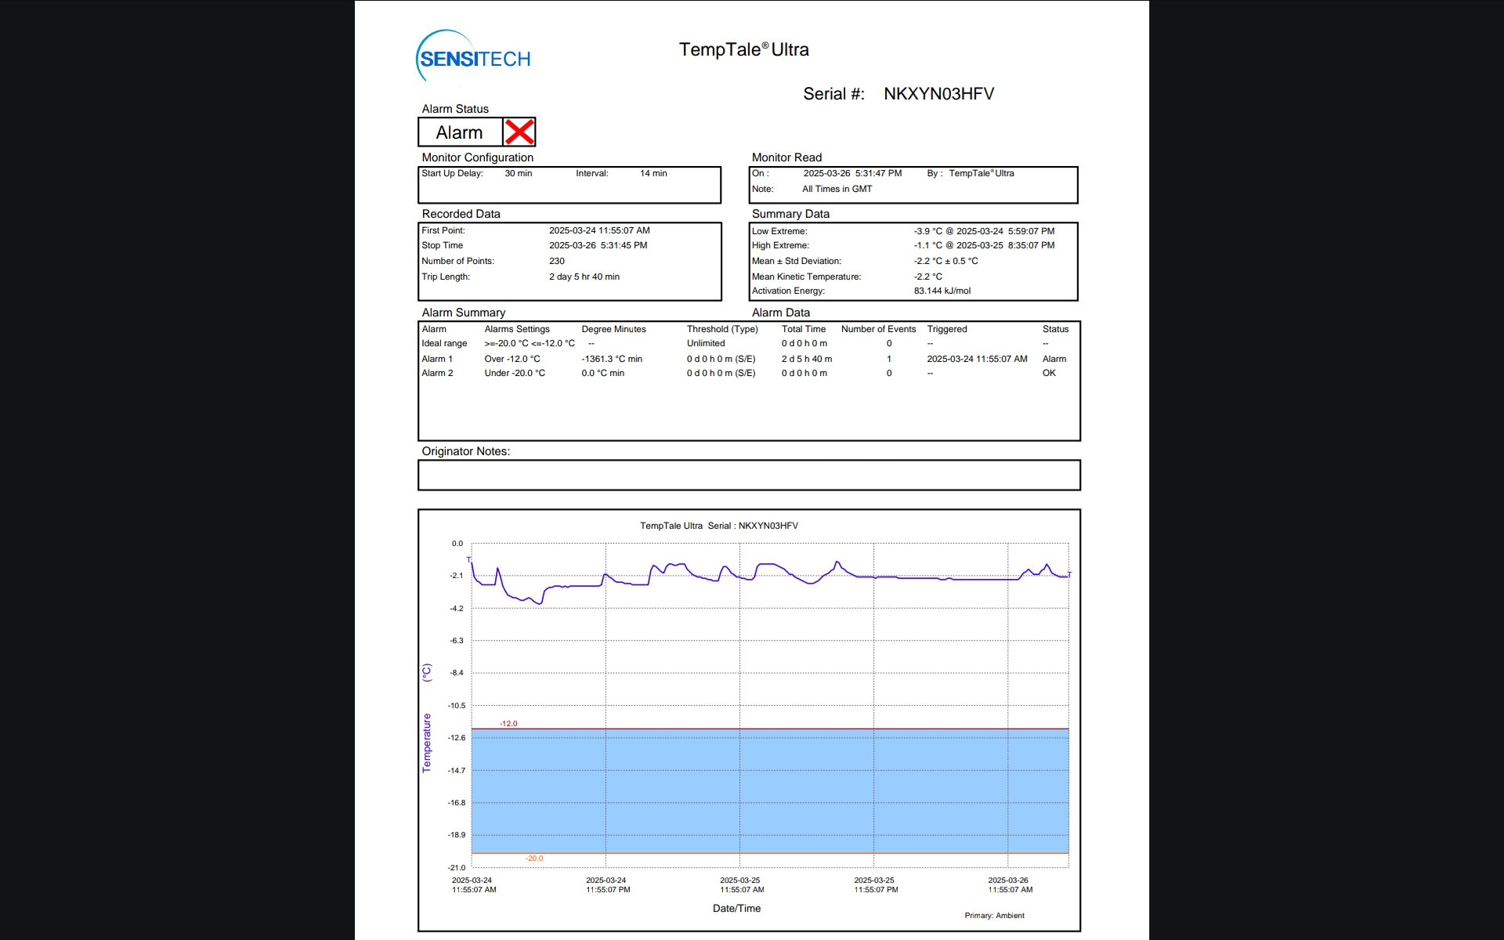The width and height of the screenshot is (1504, 940).
Task: Click Ideal range threshold 'Unlimited'
Action: pos(706,343)
